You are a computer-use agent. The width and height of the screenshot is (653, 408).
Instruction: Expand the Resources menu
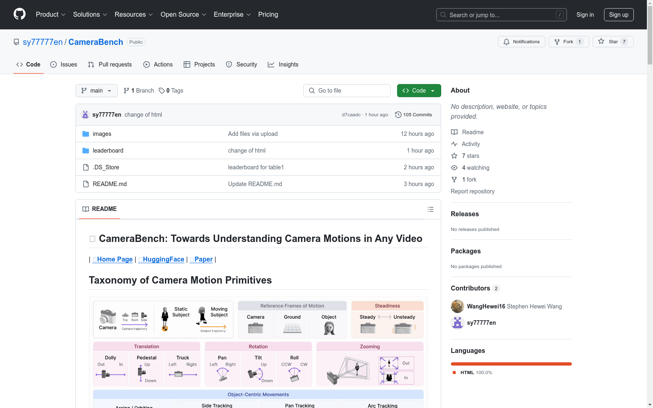[x=134, y=15]
